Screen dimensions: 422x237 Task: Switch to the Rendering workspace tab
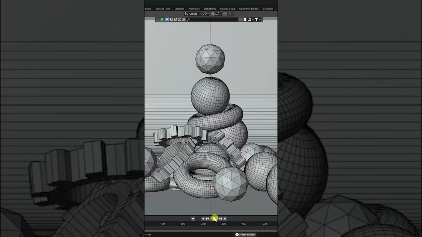coord(210,9)
